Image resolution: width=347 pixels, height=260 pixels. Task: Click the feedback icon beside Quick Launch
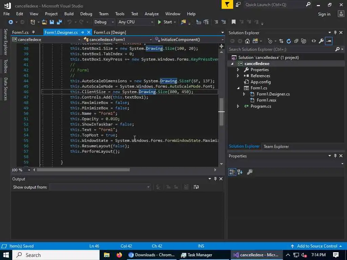pyautogui.click(x=238, y=5)
